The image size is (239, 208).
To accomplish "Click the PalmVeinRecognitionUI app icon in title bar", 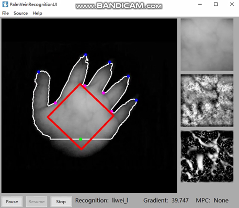I will 5,4.
